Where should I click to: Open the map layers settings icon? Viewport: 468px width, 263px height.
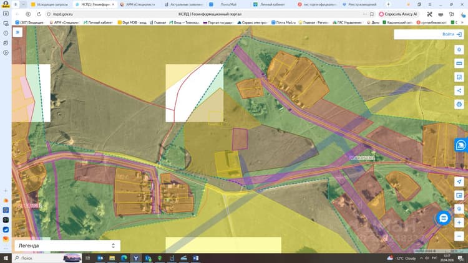(x=459, y=49)
